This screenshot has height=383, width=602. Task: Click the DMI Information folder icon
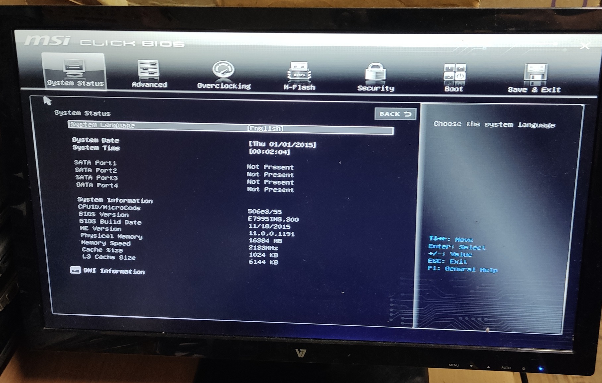75,270
